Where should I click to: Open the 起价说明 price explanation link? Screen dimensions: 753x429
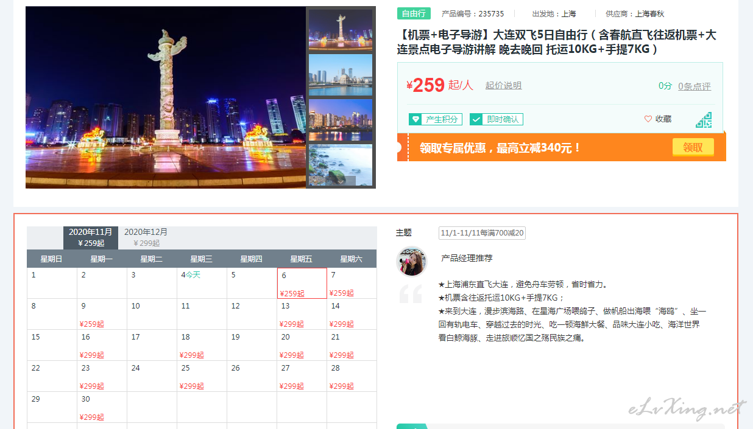tap(503, 86)
